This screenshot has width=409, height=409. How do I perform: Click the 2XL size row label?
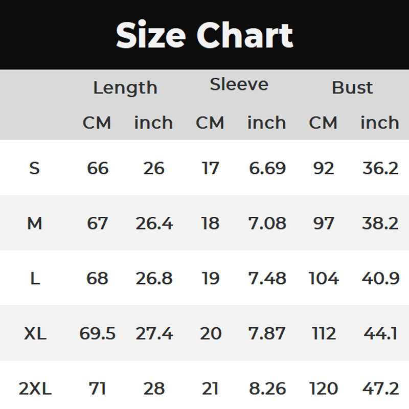[x=35, y=389]
